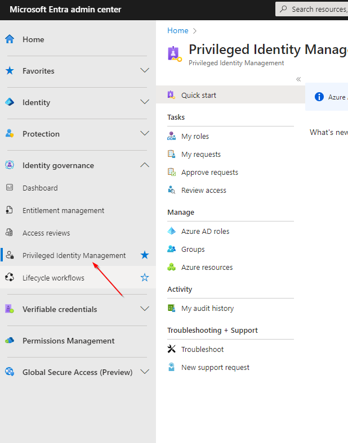Click the Entitlement management icon
This screenshot has height=443, width=348.
(x=10, y=210)
